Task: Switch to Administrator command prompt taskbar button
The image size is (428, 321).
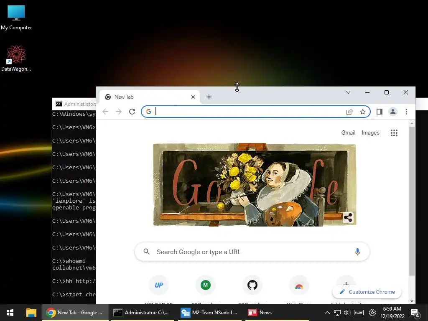Action: (143, 313)
